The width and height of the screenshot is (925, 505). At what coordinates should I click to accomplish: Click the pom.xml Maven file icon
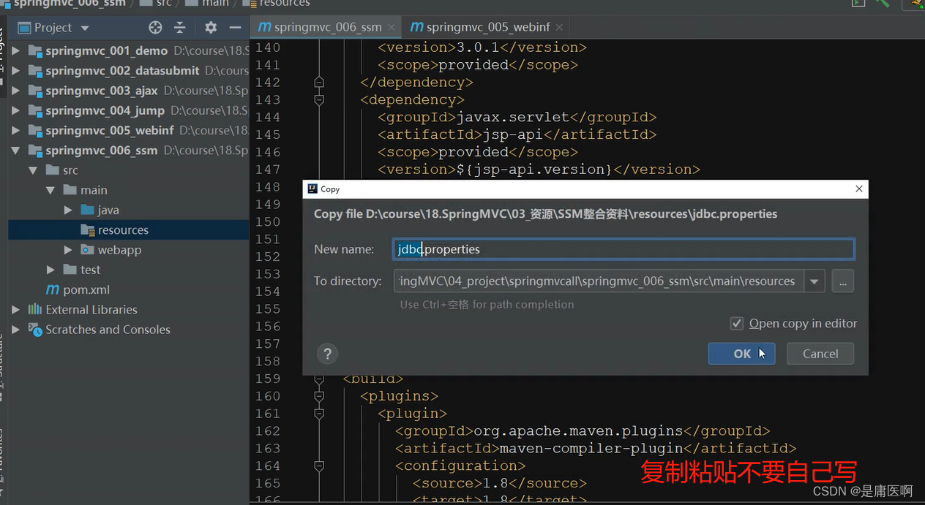(x=53, y=290)
